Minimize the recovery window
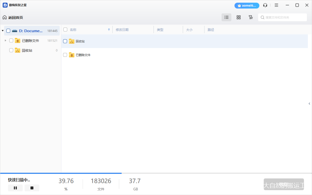This screenshot has height=195, width=312. coord(287,5)
